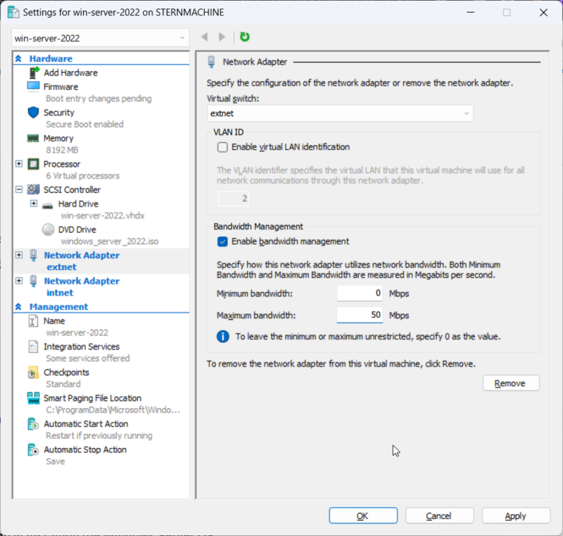Select the Security shield icon

tap(33, 113)
